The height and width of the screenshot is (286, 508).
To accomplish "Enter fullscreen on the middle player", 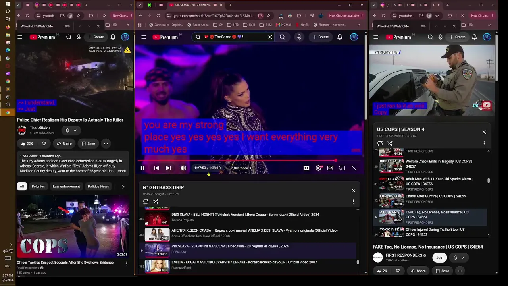I will pyautogui.click(x=354, y=168).
